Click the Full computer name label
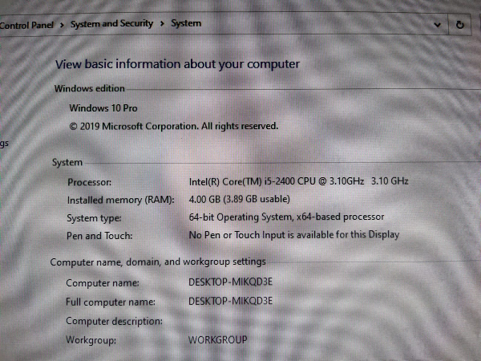The image size is (481, 361). click(111, 302)
